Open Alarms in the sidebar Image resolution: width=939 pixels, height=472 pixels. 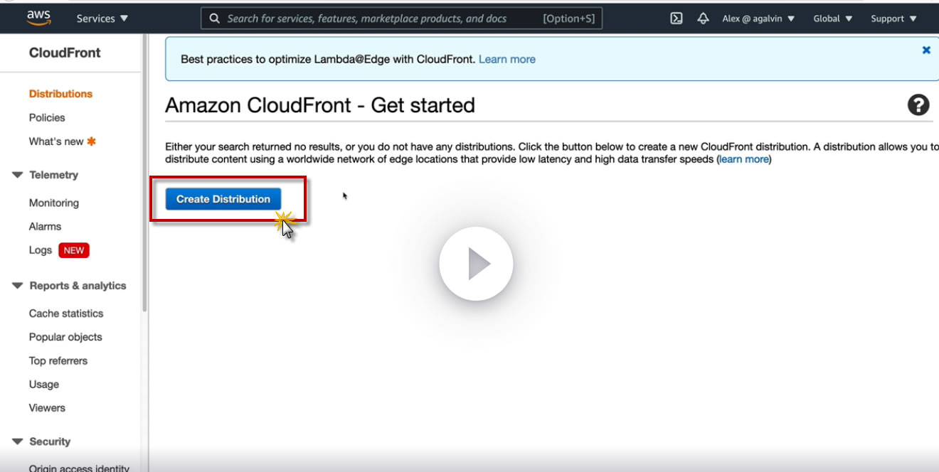coord(45,226)
